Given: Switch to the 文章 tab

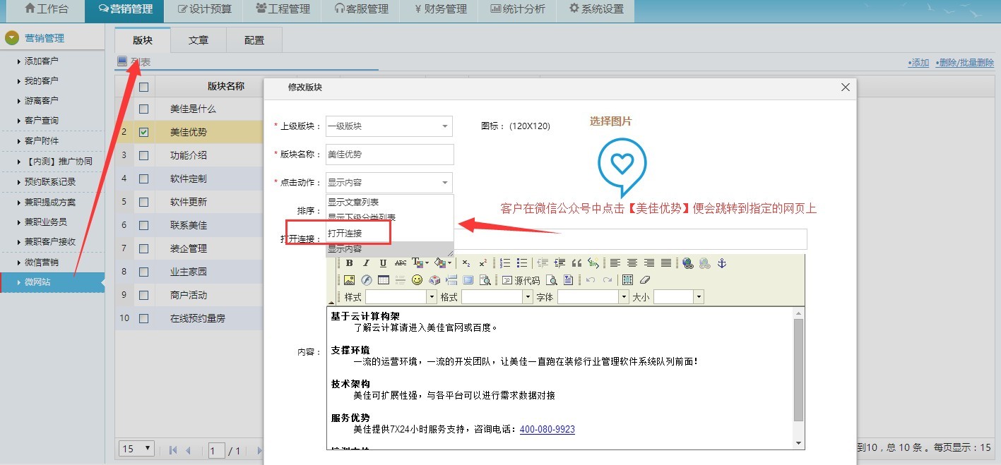Looking at the screenshot, I should (199, 40).
